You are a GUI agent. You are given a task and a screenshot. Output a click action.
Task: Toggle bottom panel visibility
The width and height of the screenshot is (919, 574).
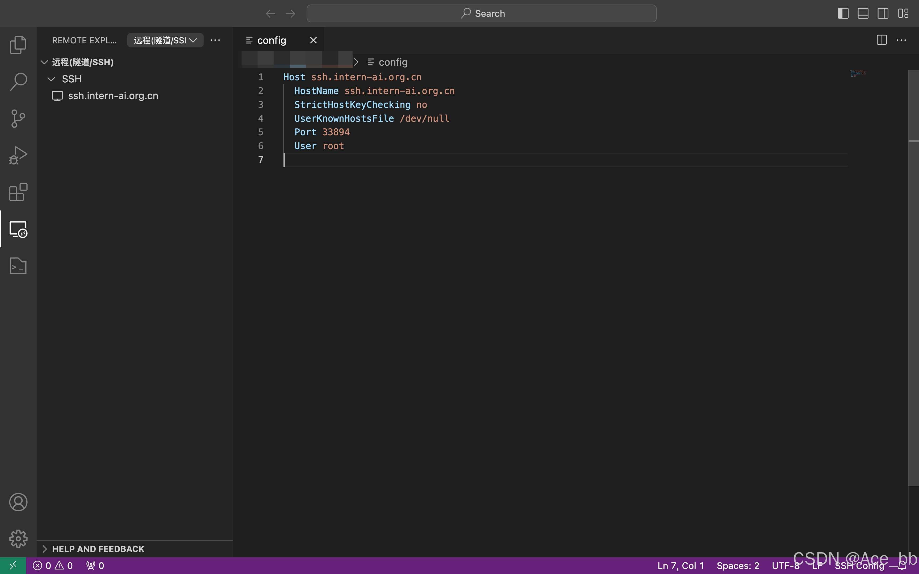pyautogui.click(x=863, y=14)
